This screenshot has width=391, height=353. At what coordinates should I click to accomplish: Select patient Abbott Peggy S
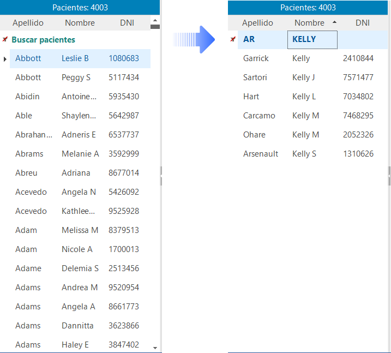[80, 77]
